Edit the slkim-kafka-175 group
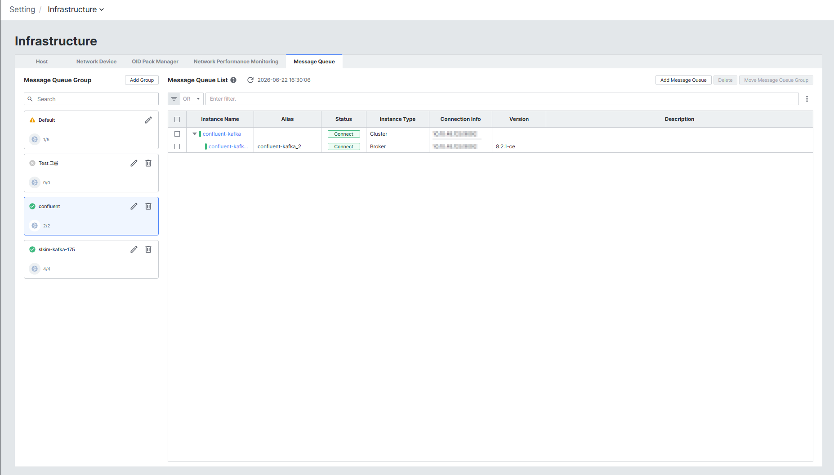This screenshot has width=834, height=475. (x=134, y=249)
